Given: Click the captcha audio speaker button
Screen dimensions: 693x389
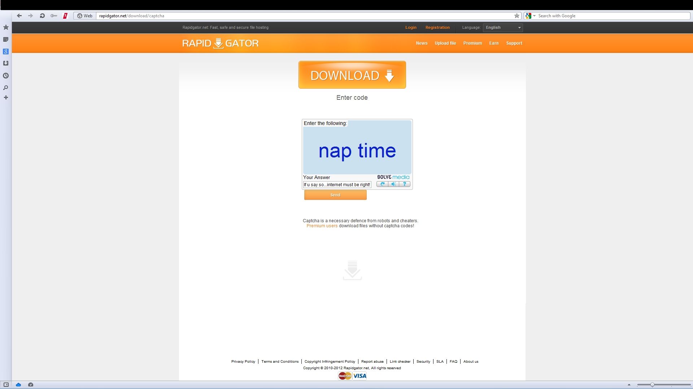Looking at the screenshot, I should coord(393,184).
